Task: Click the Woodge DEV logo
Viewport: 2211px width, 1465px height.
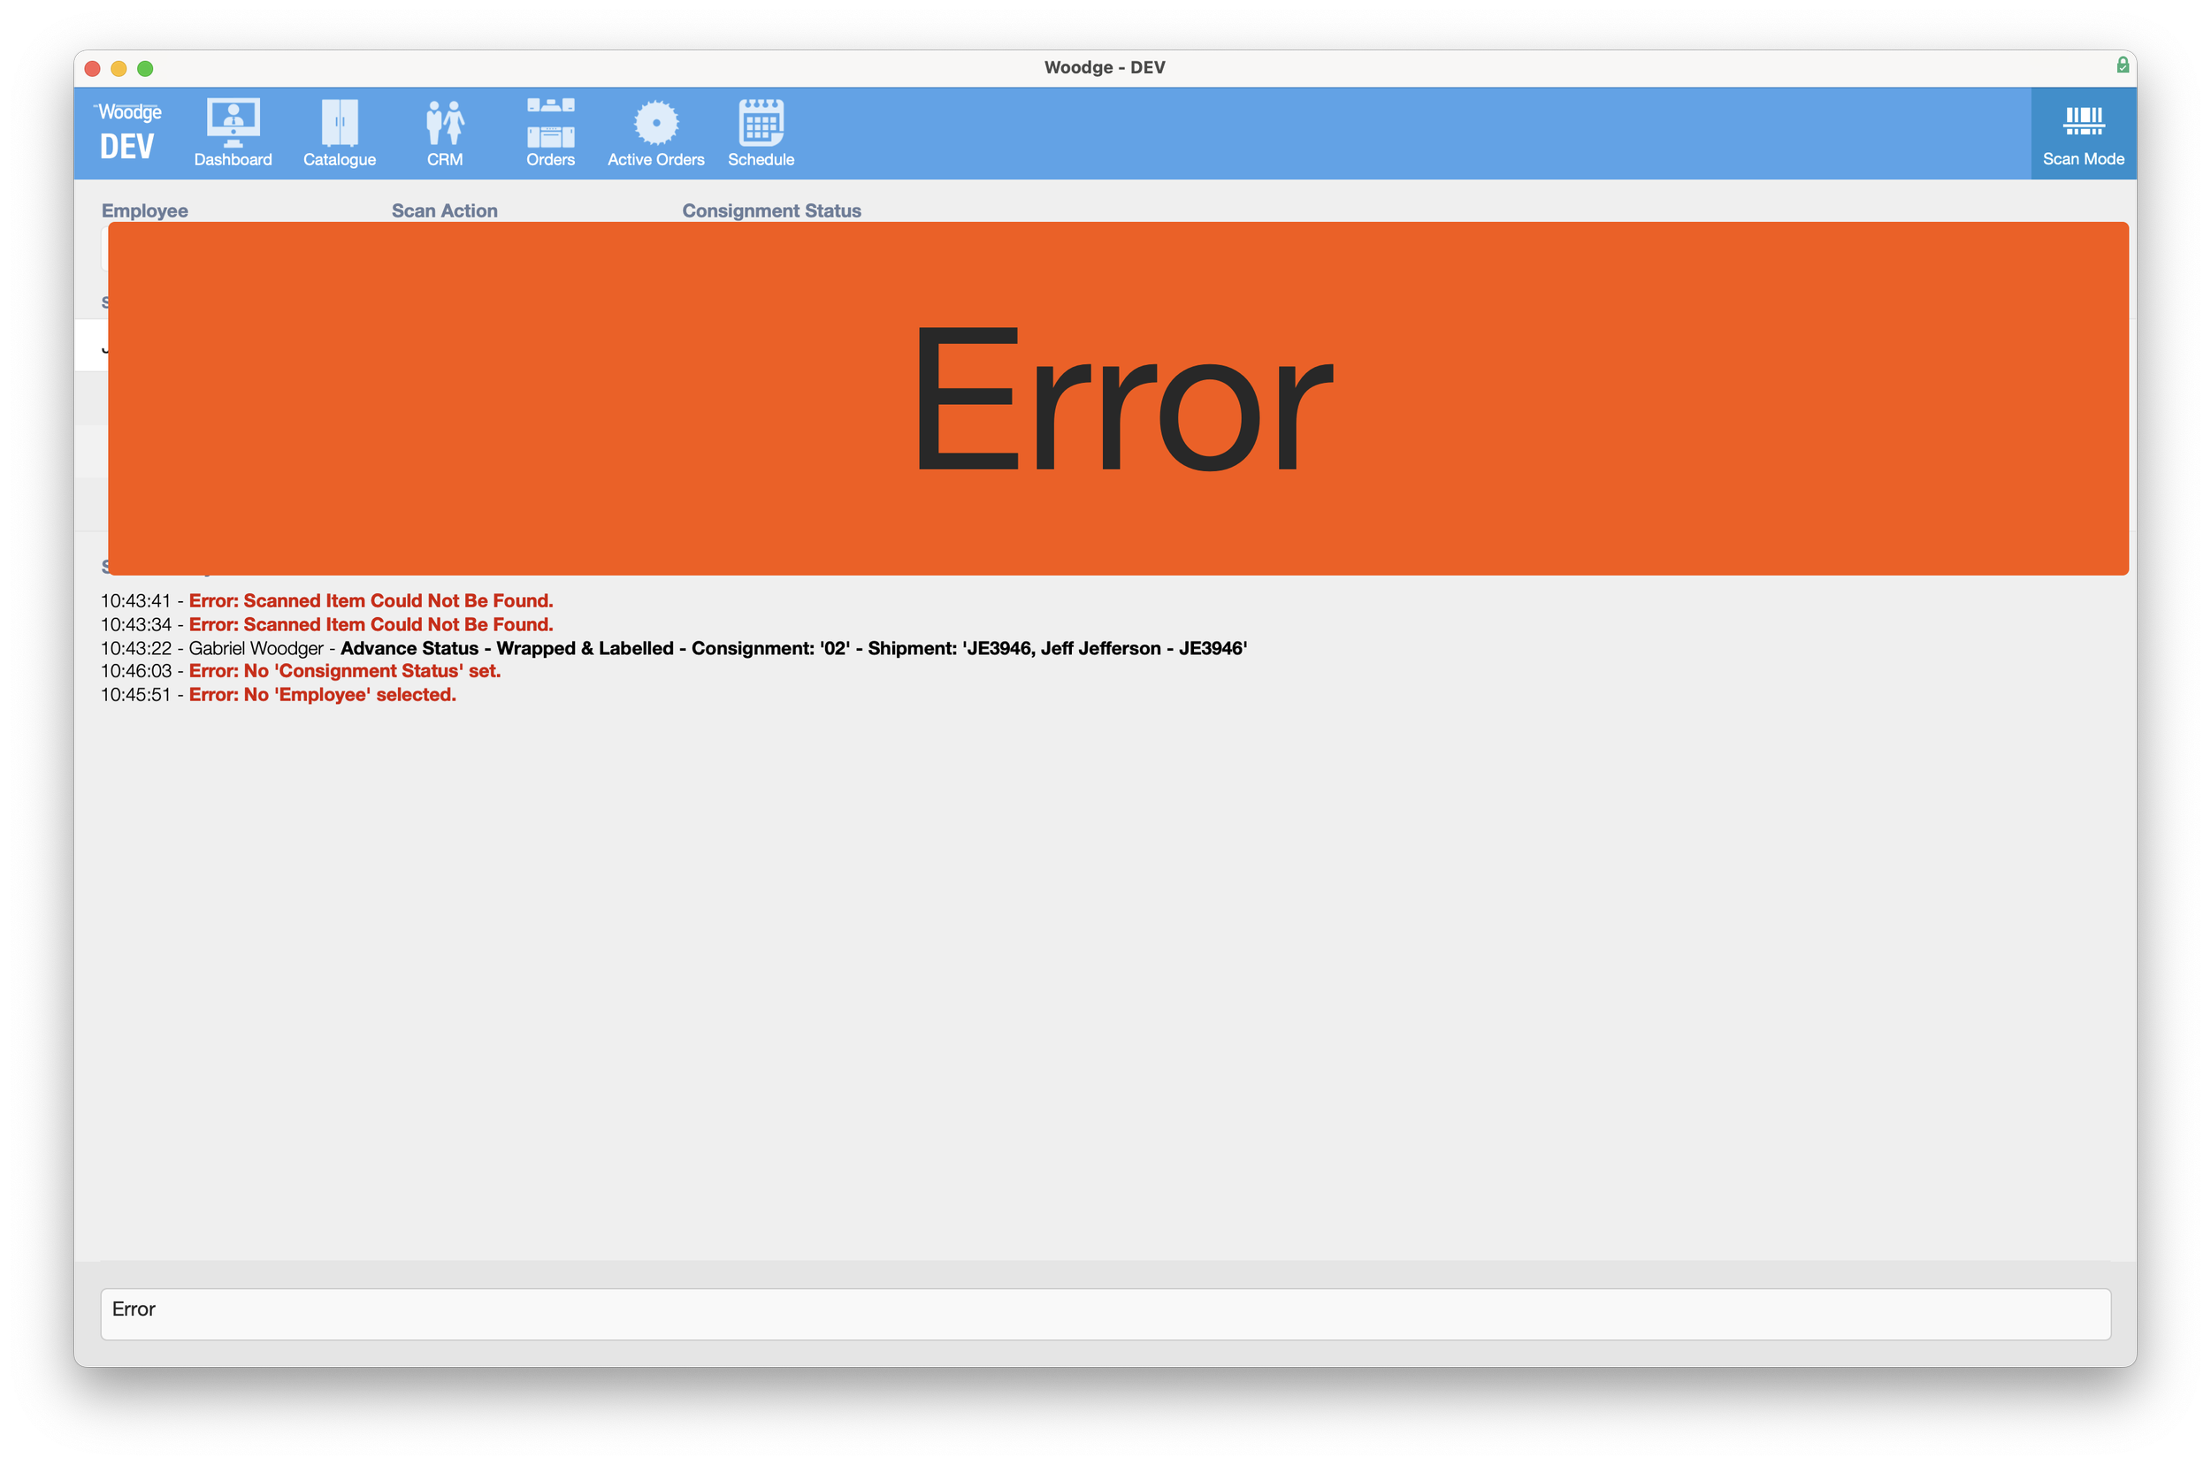Action: click(x=128, y=133)
